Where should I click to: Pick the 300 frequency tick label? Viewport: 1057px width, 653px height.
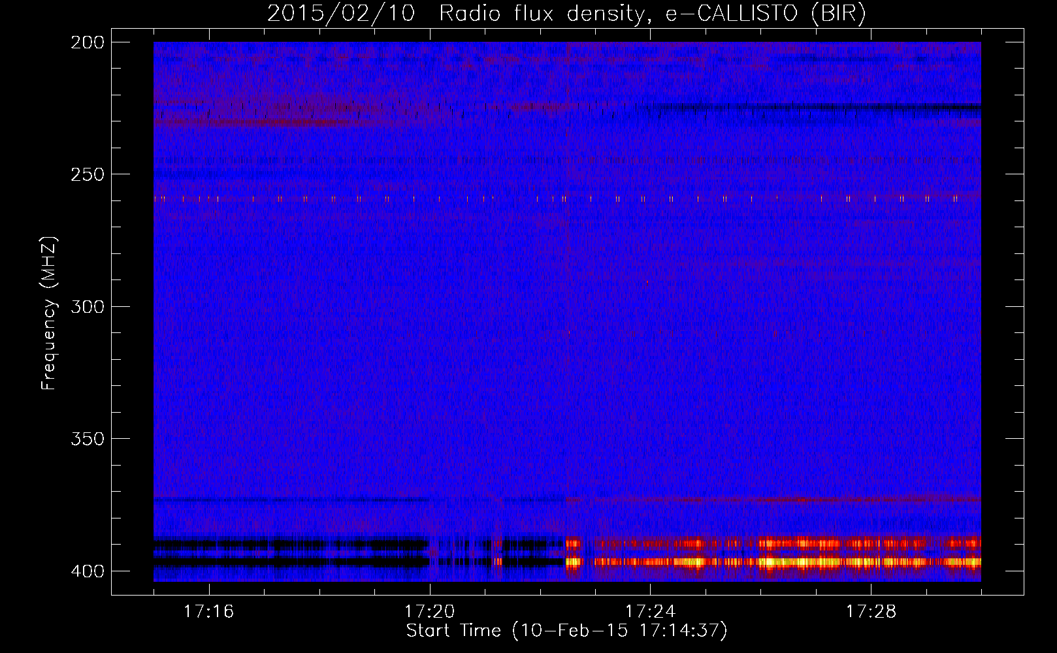pos(87,306)
